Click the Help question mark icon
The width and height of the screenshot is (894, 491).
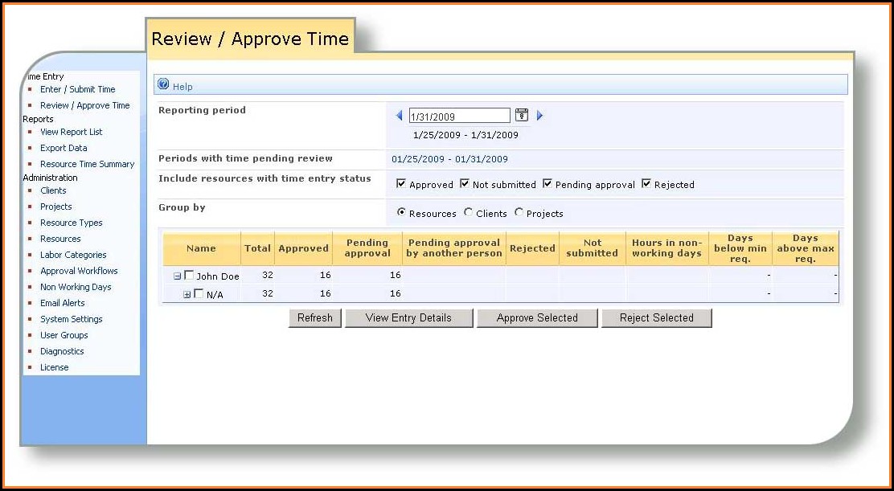[x=163, y=85]
